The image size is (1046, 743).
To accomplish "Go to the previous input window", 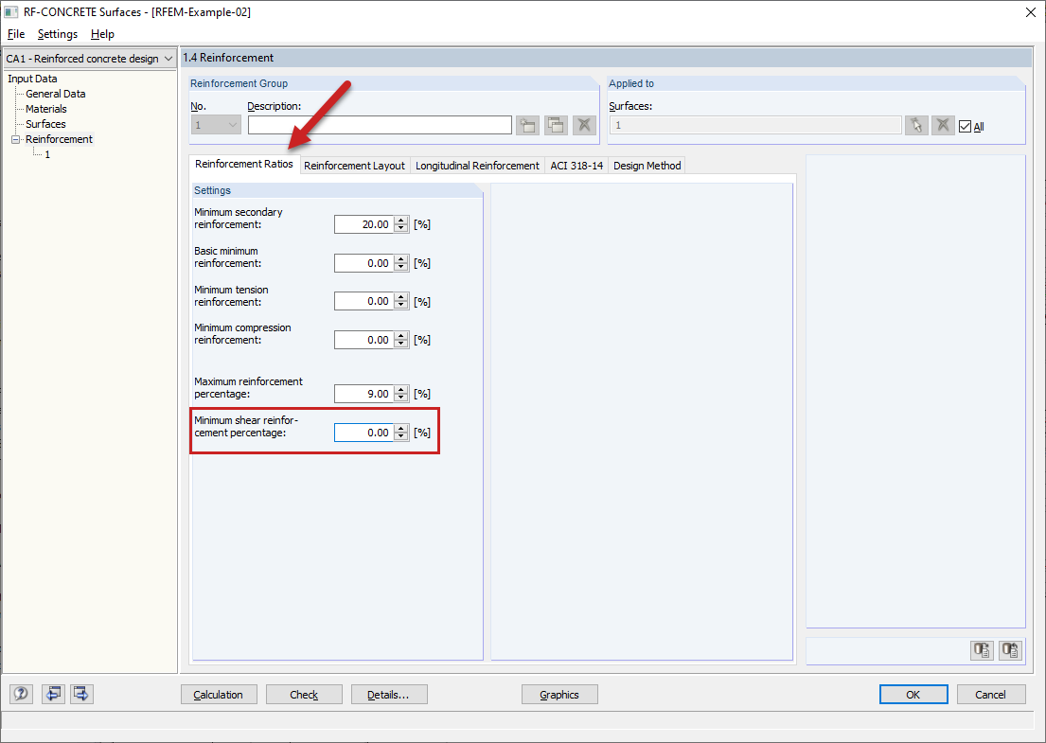I will 53,694.
